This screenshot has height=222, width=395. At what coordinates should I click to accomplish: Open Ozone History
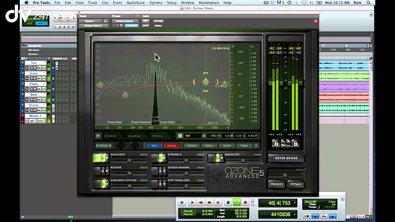[x=209, y=146]
